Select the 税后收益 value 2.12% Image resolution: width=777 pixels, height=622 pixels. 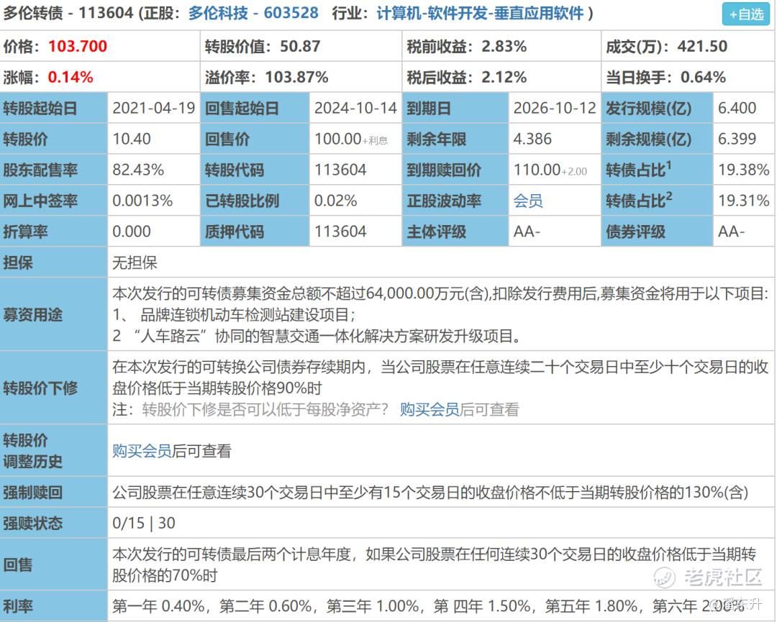pos(504,77)
